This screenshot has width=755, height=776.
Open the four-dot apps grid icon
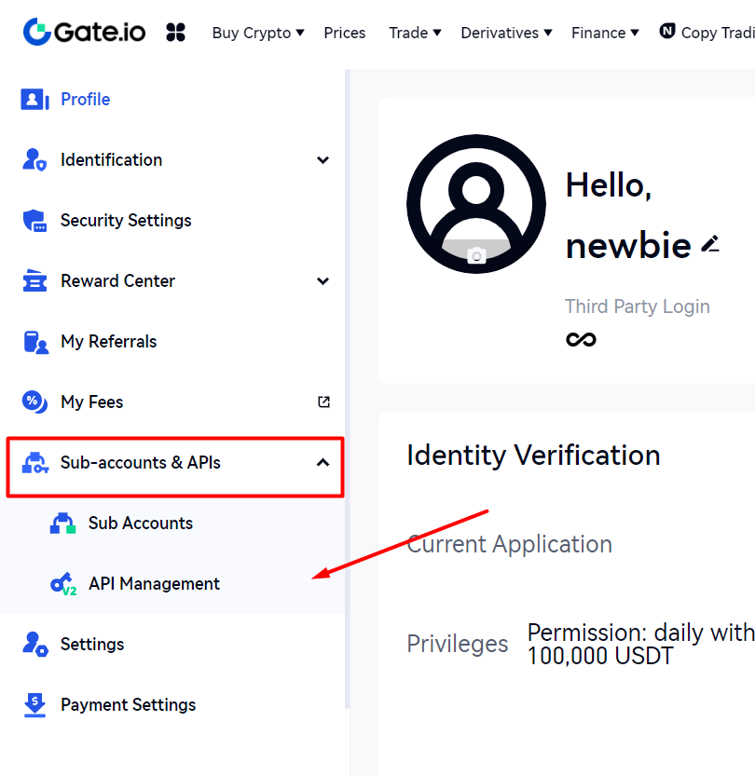pyautogui.click(x=175, y=33)
